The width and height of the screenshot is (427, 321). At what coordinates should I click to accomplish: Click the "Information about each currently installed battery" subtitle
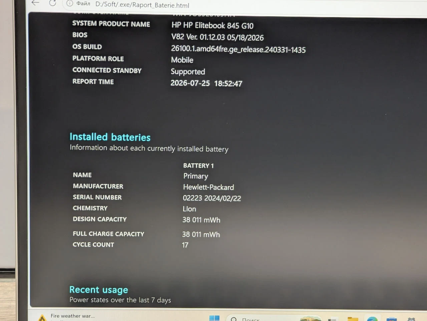click(149, 149)
